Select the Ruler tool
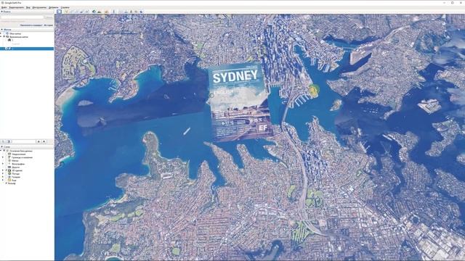 [x=113, y=12]
